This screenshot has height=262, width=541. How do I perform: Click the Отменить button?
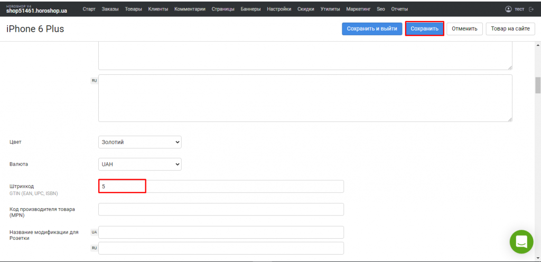[464, 29]
